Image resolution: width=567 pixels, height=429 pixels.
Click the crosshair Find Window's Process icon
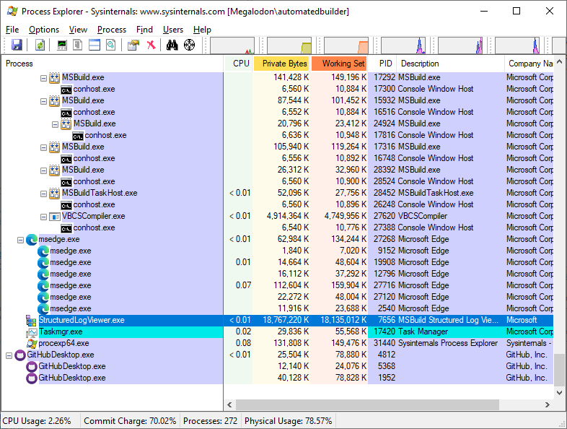[x=189, y=45]
